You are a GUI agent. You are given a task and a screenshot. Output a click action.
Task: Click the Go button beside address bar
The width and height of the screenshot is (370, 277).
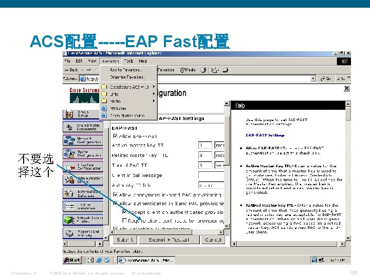tap(326, 78)
